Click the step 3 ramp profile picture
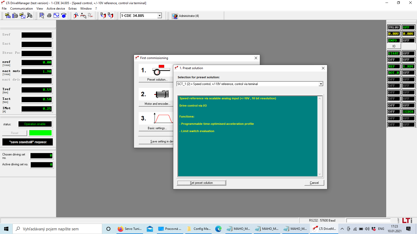Viewport: 417px width, 234px height. pos(163,118)
